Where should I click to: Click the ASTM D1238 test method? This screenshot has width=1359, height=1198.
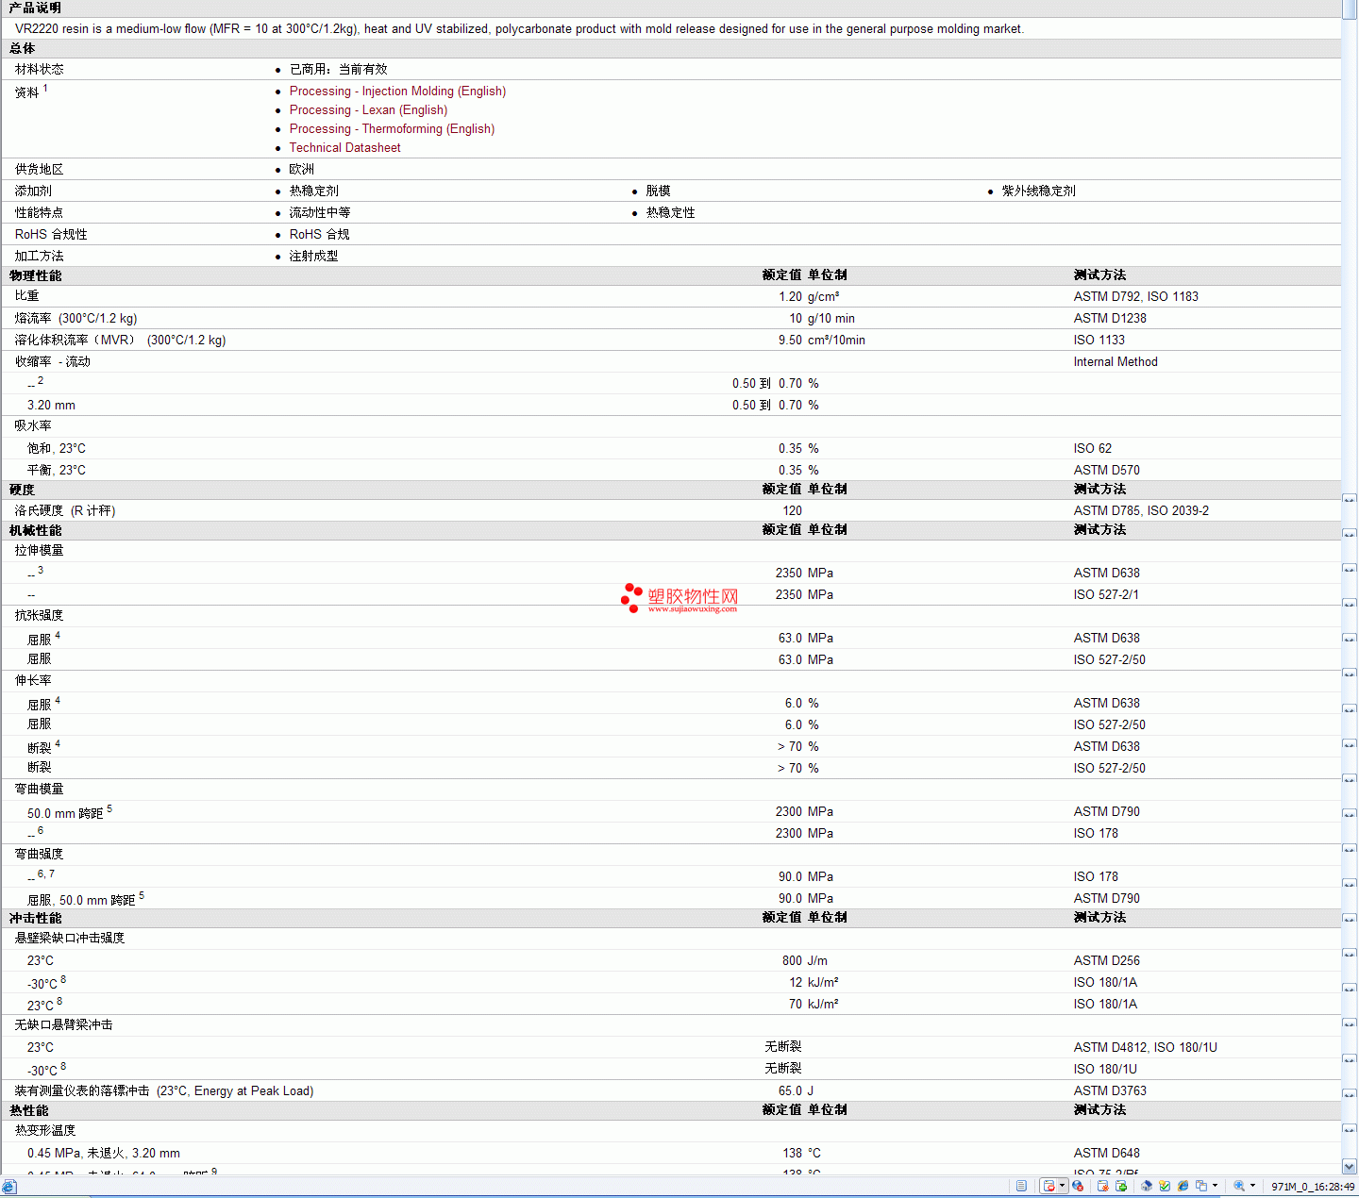[1110, 319]
